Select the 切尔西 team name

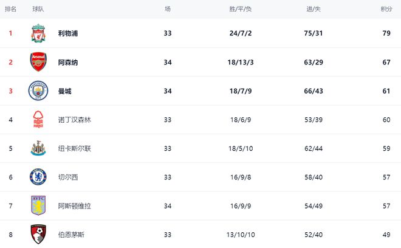point(68,177)
